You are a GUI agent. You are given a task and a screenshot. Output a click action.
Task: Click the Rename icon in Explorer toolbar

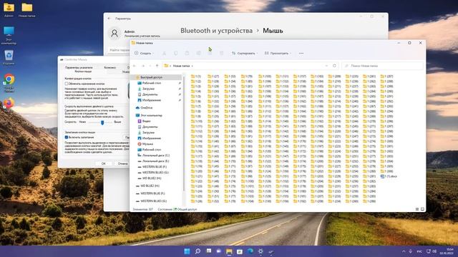[x=199, y=54]
